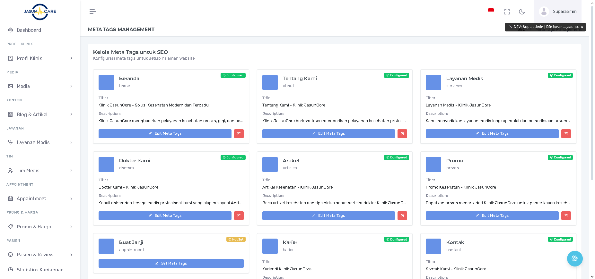This screenshot has height=279, width=595.
Task: Edit Meta Tags for Tentang Kami
Action: click(x=328, y=134)
